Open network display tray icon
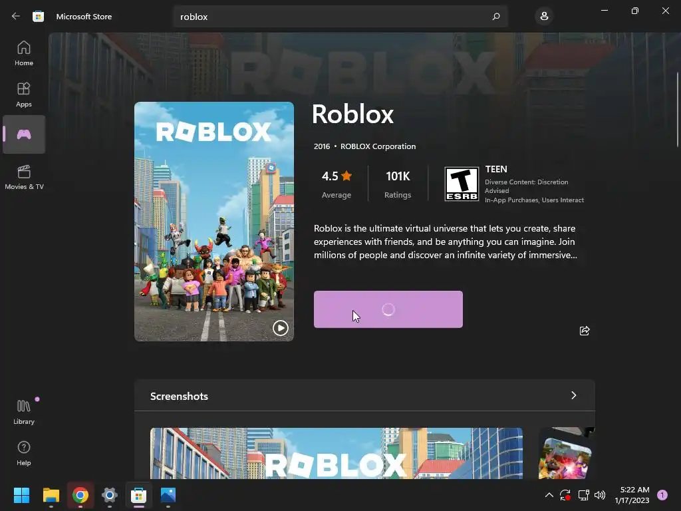 pyautogui.click(x=583, y=495)
